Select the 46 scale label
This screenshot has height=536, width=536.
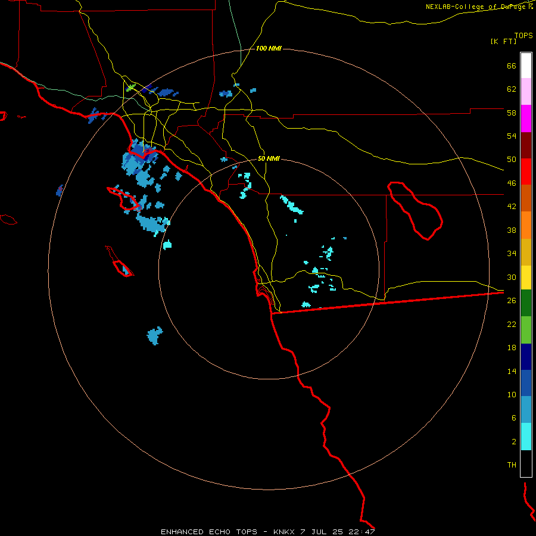(512, 183)
